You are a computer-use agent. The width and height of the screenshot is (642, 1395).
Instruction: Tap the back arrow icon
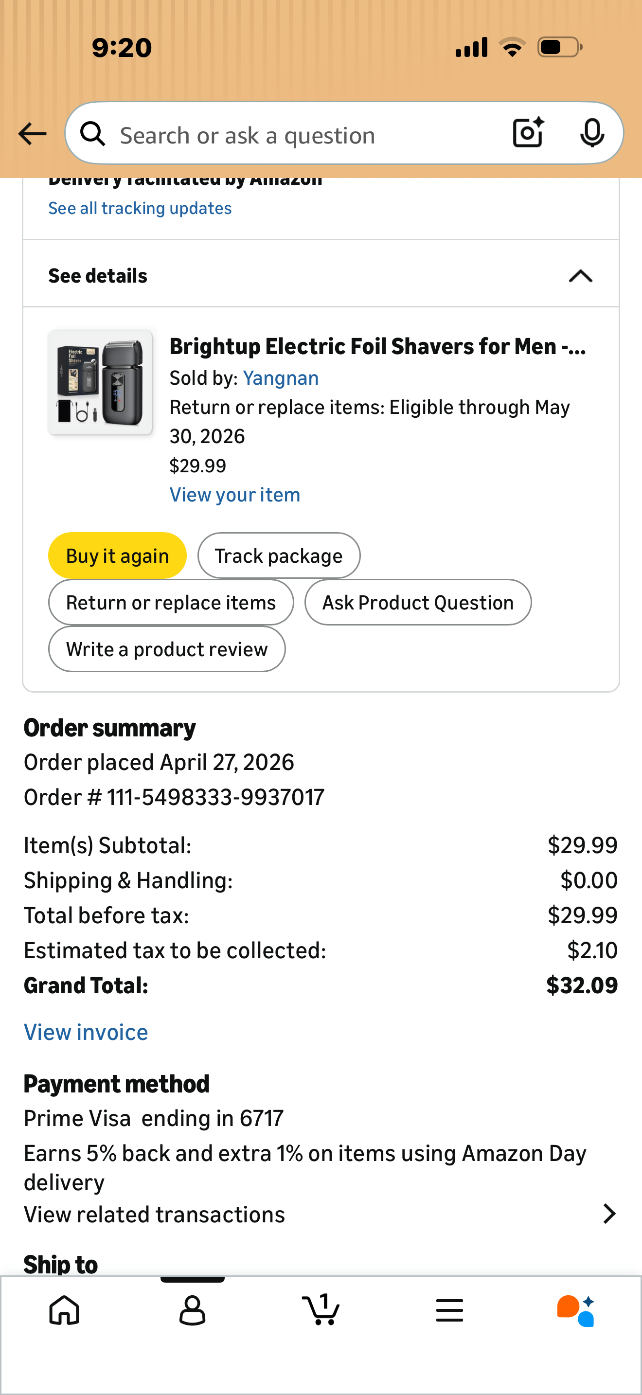pyautogui.click(x=32, y=134)
